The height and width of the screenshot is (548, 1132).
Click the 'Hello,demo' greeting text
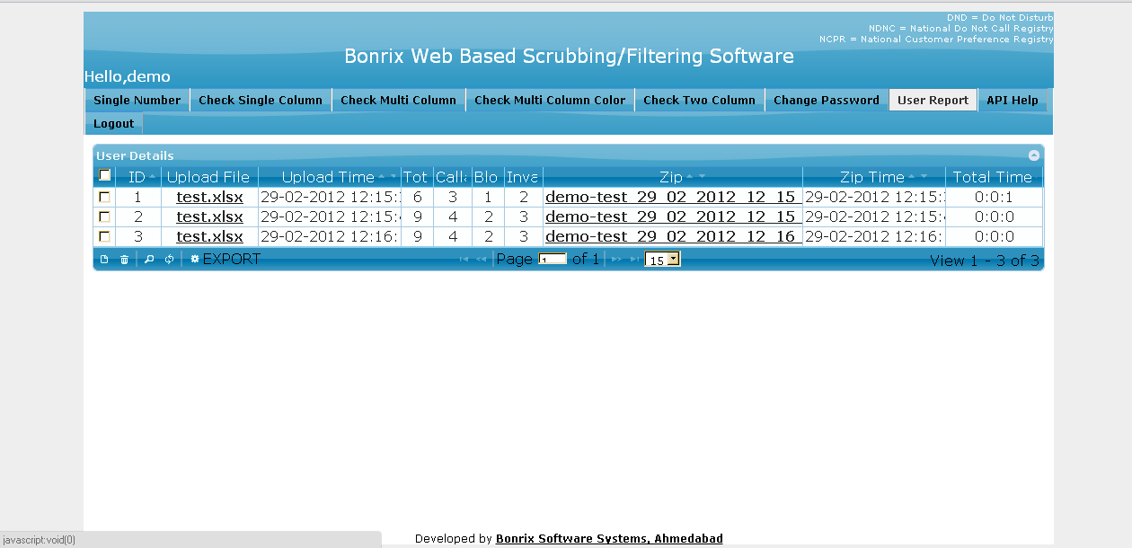pyautogui.click(x=128, y=76)
